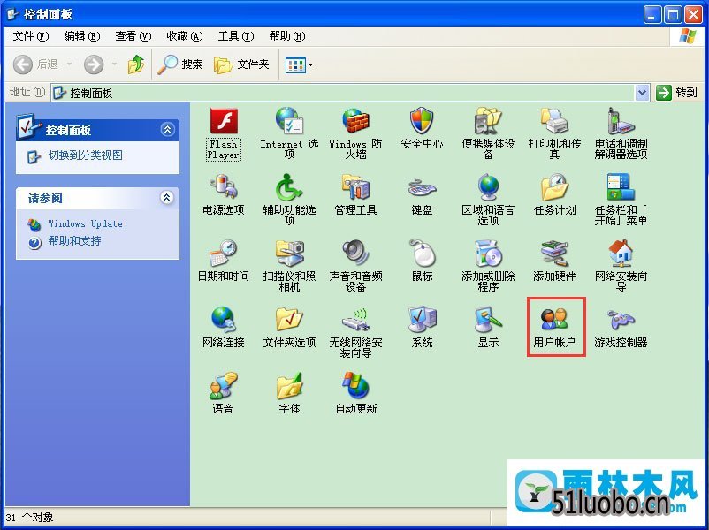
Task: Open 打印机和传真 icon
Action: pos(554,133)
